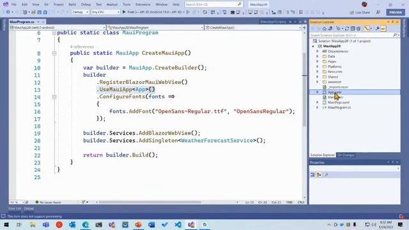The image size is (409, 230).
Task: Click the 4 references CodeLens link
Action: [x=82, y=47]
